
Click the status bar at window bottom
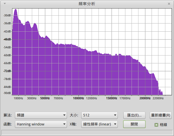pyautogui.click(x=87, y=132)
